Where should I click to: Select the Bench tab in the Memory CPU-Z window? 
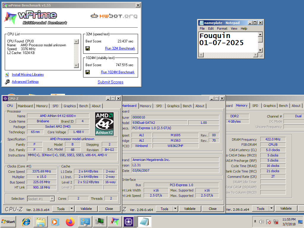tap(283, 106)
